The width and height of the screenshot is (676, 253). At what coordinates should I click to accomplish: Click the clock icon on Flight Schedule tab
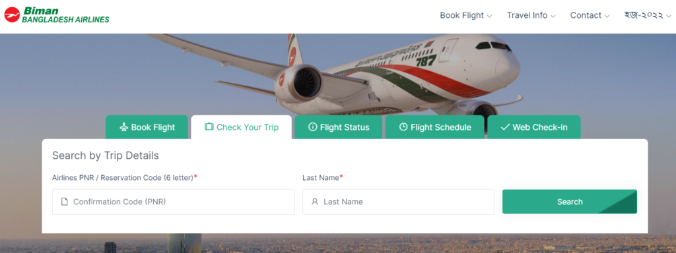(x=403, y=127)
